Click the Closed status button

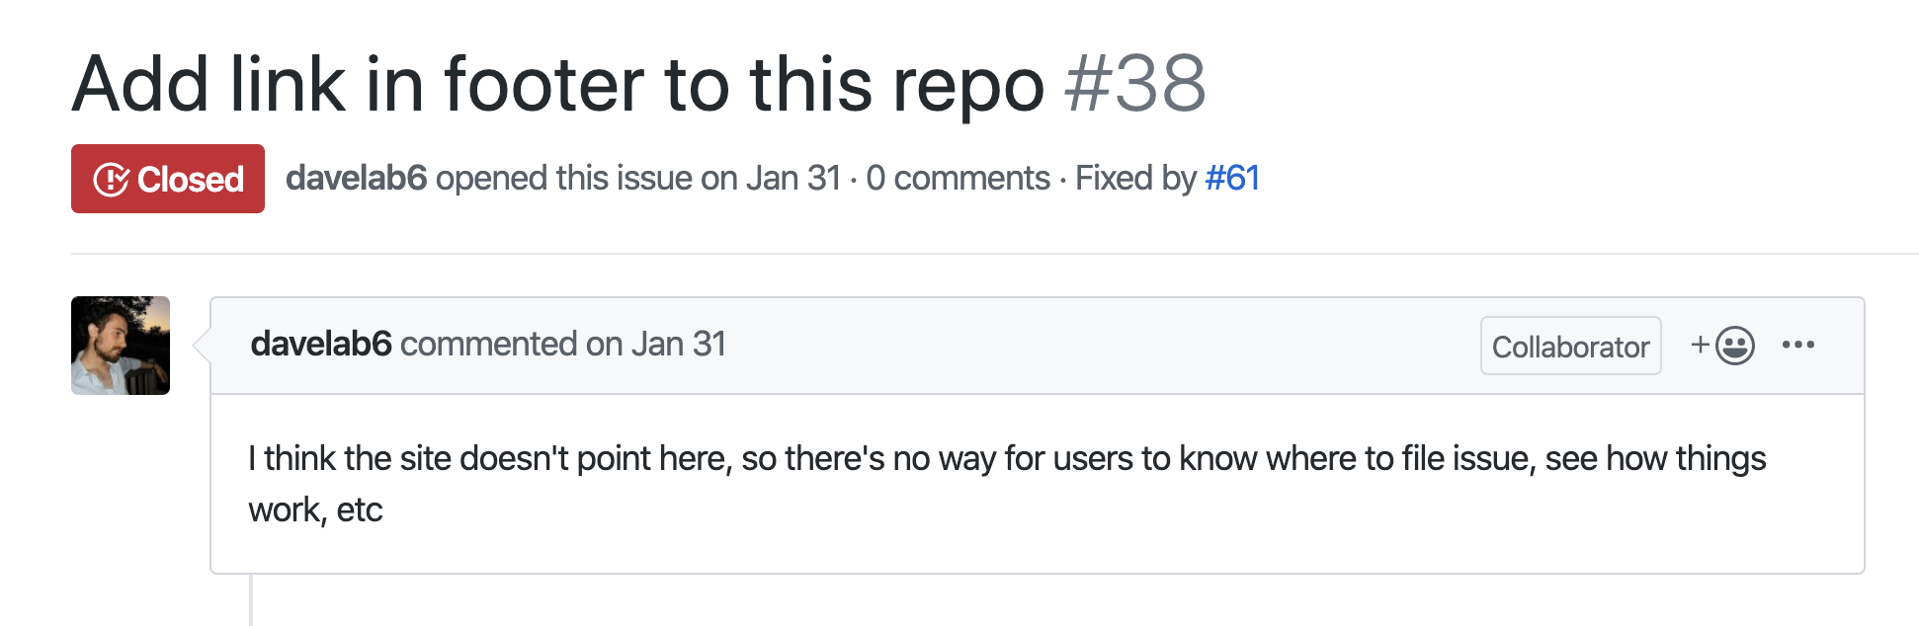pos(167,179)
